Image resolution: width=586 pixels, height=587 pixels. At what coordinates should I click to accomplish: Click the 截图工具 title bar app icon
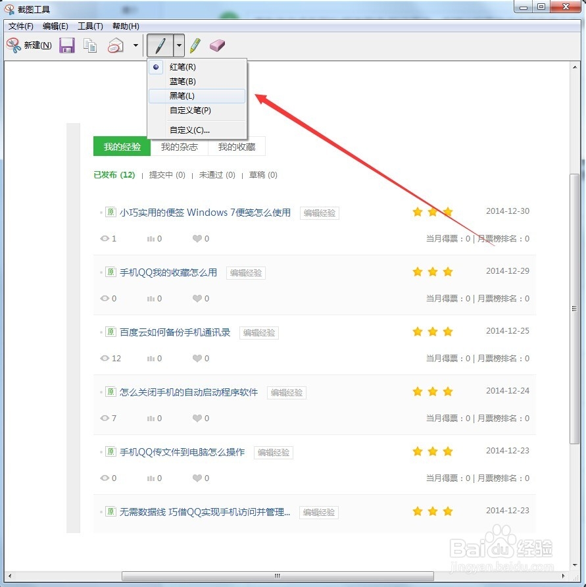[9, 9]
